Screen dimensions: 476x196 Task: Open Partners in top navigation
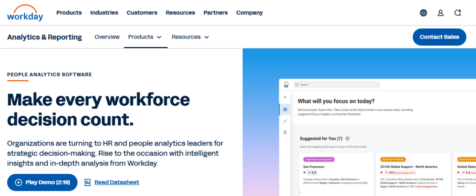pyautogui.click(x=216, y=13)
